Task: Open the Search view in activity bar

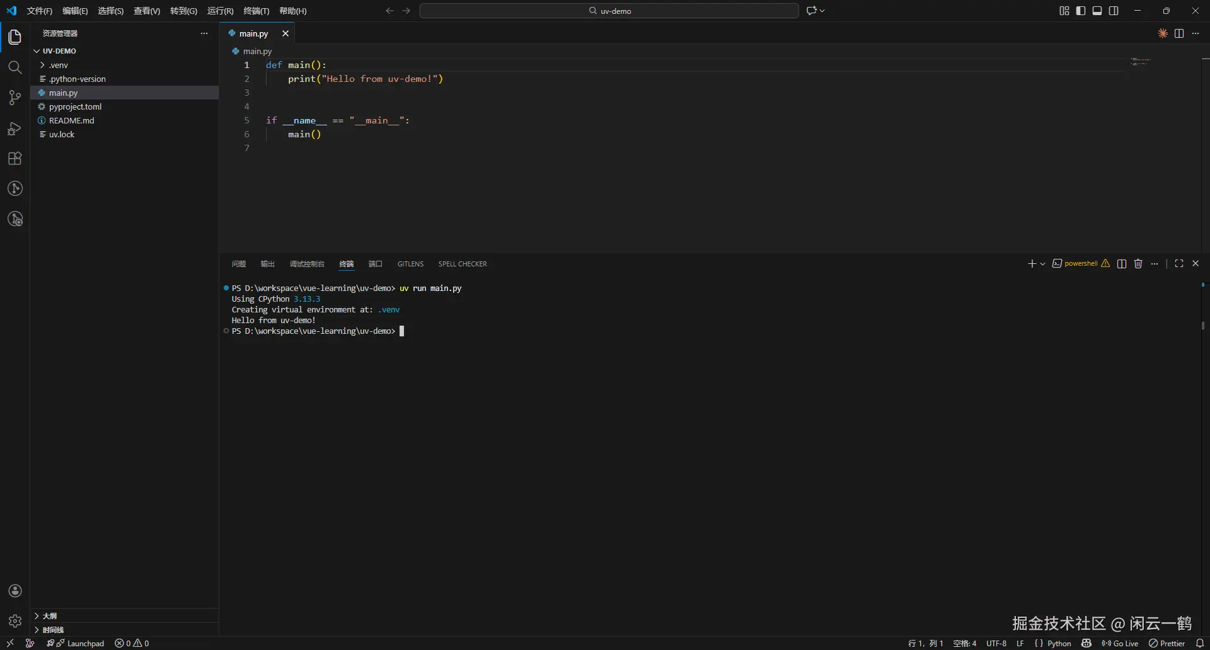Action: (x=15, y=67)
